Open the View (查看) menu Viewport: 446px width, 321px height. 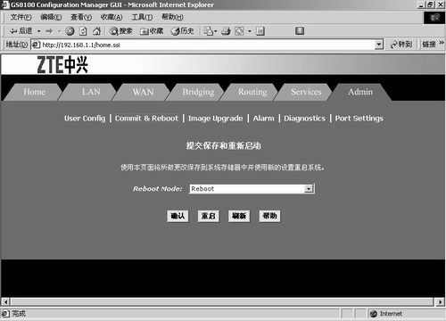[81, 17]
